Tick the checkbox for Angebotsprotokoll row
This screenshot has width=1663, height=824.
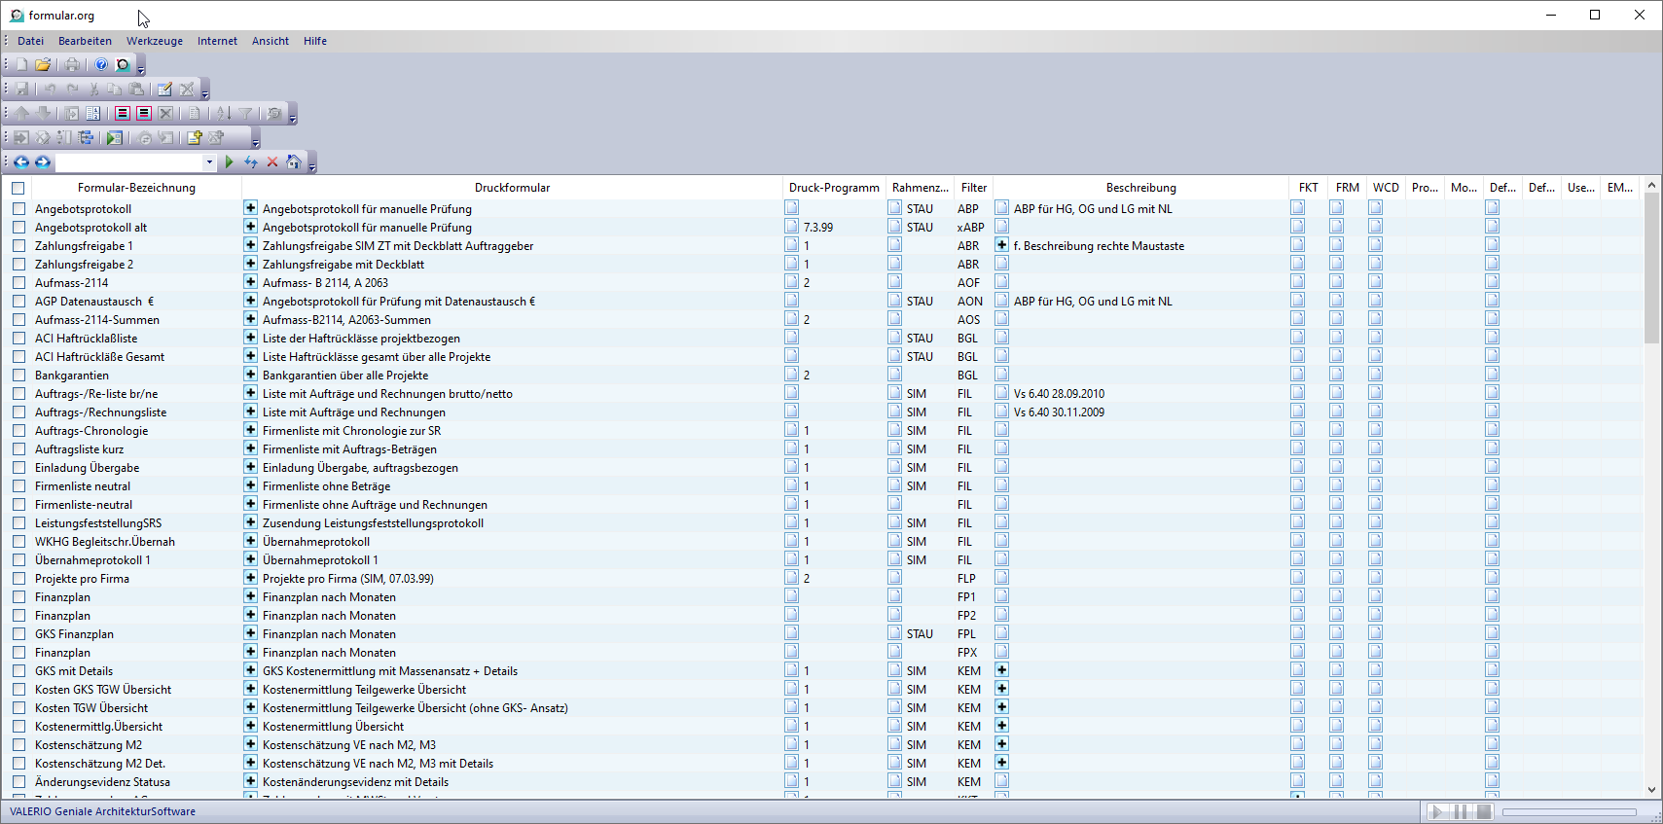click(18, 209)
